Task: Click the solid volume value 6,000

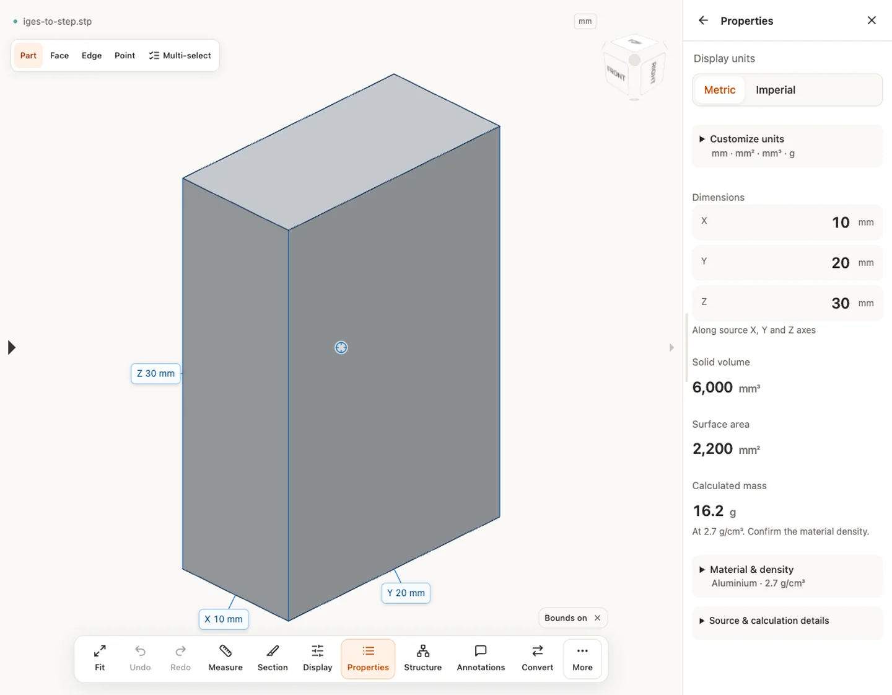Action: click(x=712, y=387)
